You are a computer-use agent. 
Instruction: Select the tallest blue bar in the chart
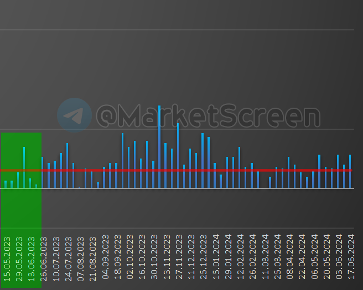tap(159, 147)
